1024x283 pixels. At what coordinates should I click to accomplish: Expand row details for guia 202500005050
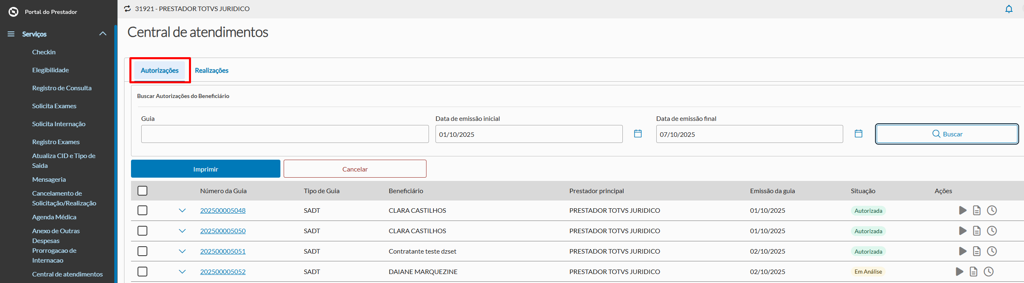[182, 231]
